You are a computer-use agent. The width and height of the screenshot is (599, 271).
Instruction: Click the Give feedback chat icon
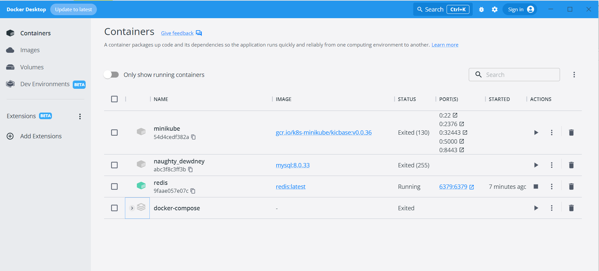pos(199,33)
